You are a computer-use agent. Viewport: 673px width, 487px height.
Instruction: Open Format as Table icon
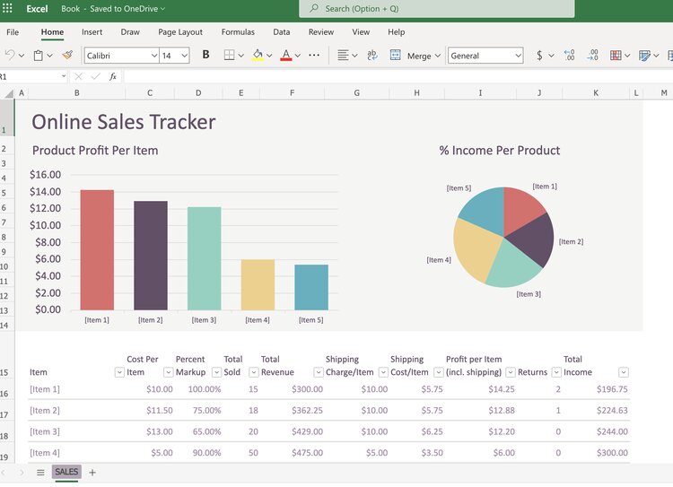[644, 56]
